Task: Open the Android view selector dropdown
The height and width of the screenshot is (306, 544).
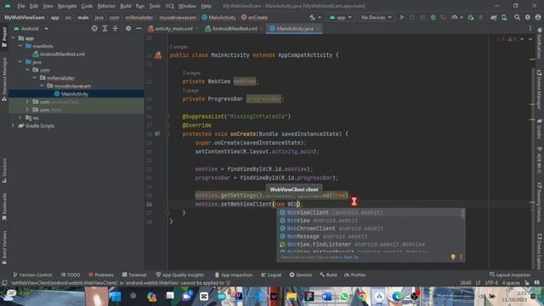Action: (31, 29)
